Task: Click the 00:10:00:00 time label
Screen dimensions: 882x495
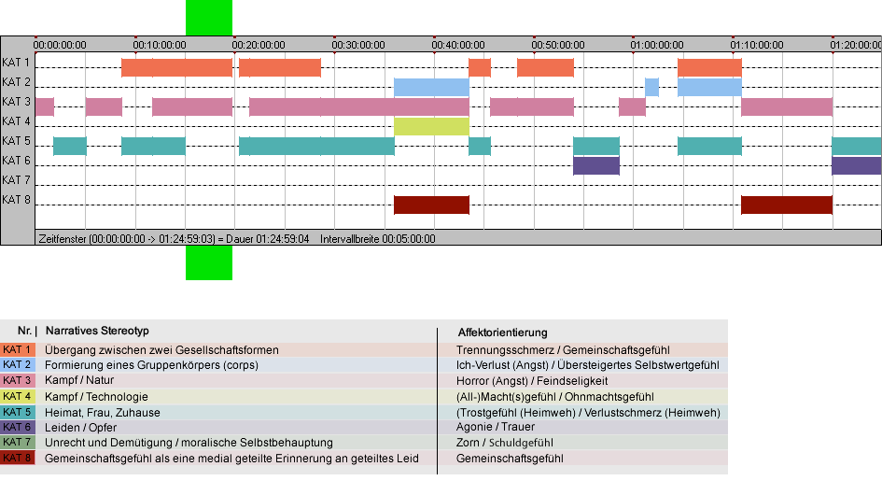Action: pos(160,45)
